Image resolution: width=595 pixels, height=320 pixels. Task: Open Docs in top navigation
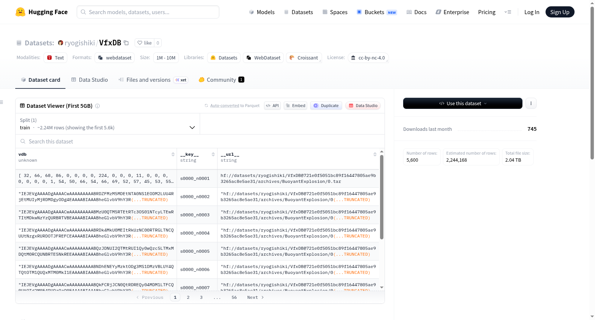[416, 12]
